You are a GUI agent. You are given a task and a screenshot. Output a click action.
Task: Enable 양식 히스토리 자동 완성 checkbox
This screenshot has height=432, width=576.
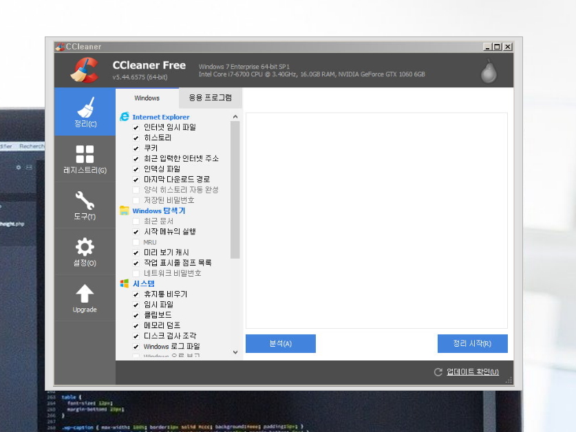coord(136,190)
